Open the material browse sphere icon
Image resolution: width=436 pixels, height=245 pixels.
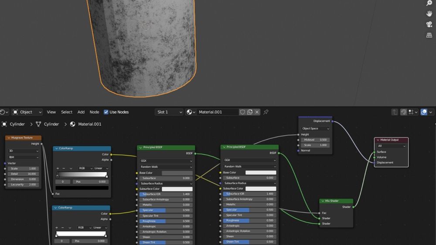coord(191,112)
